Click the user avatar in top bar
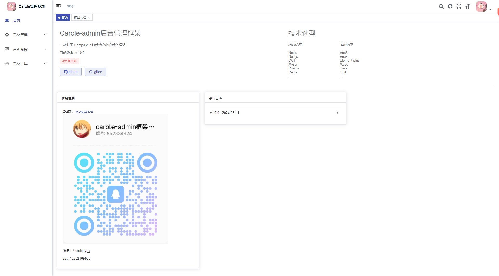Viewport: 499px width, 276px height. [x=481, y=6]
